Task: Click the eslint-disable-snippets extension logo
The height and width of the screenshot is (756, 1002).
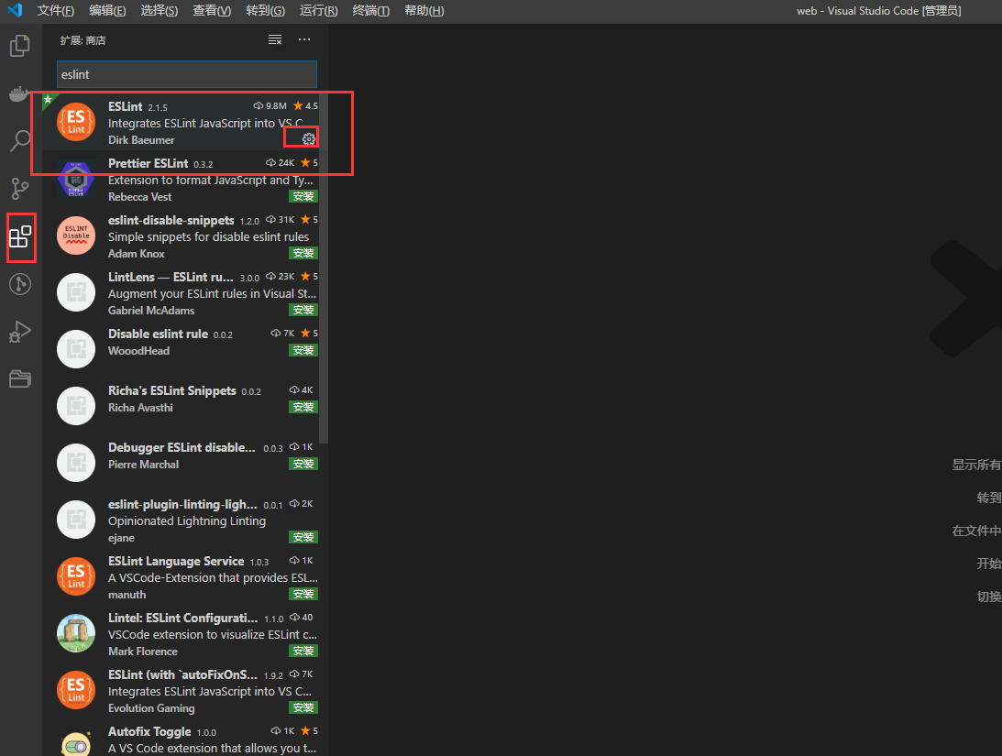Action: pos(76,235)
